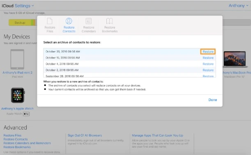Select the Apple Watch device image
This screenshot has width=251, height=155.
point(18,95)
